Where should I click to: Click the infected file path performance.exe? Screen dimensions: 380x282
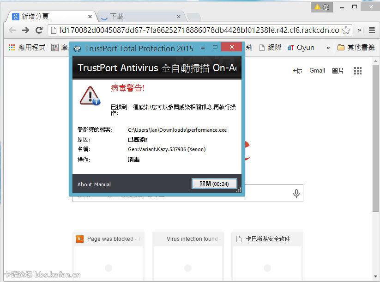(x=177, y=130)
